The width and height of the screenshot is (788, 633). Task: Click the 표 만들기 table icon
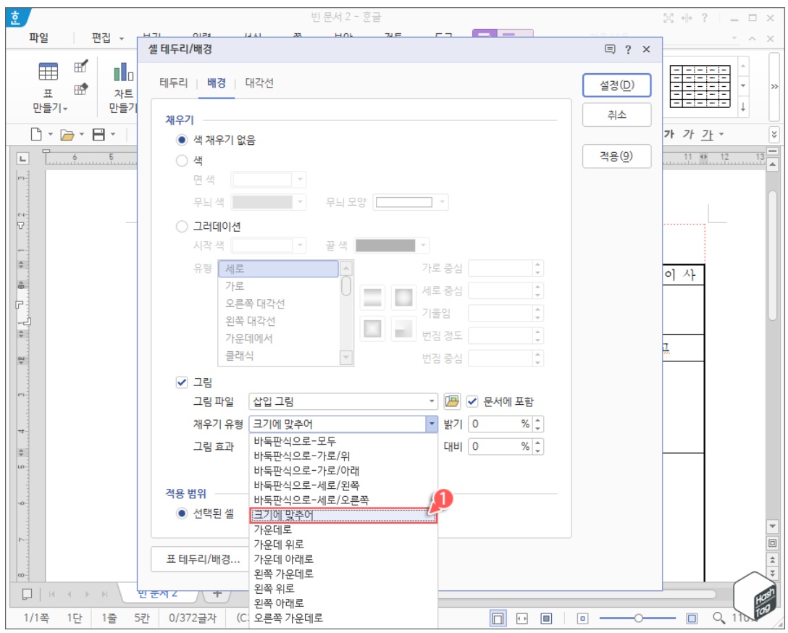[49, 72]
